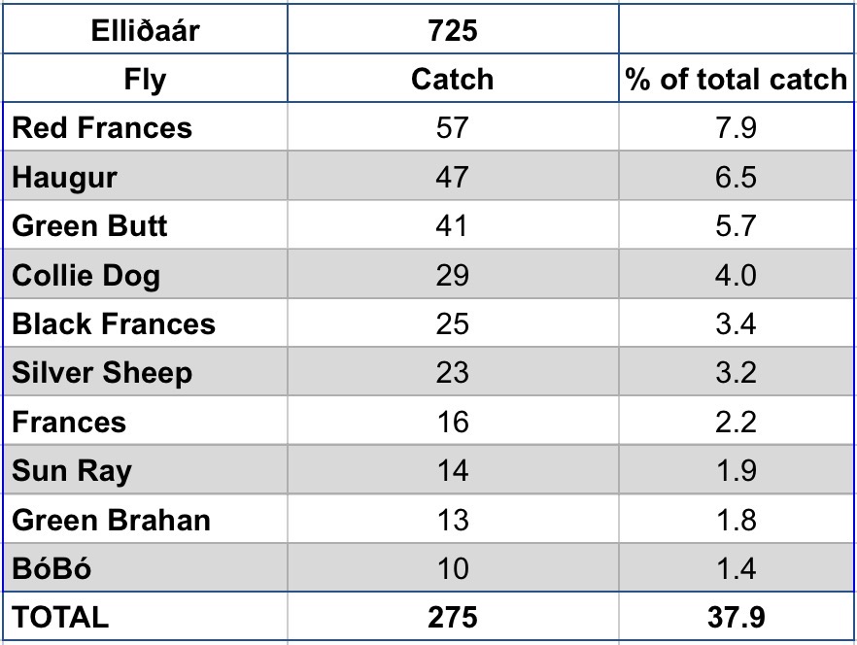Click the Haugur catch value 47
The height and width of the screenshot is (645, 857).
tap(452, 178)
